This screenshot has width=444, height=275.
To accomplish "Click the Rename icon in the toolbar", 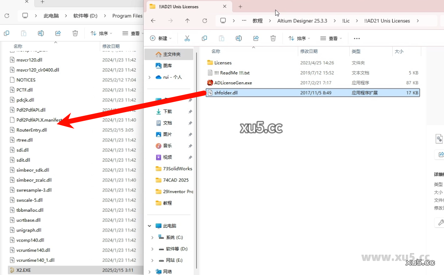I will (239, 38).
